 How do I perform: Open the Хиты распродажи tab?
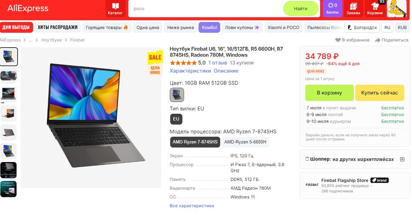[57, 27]
